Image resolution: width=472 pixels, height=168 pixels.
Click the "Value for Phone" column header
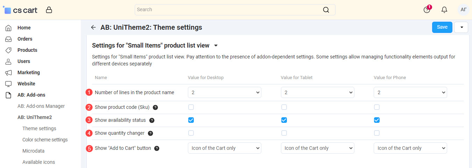[390, 77]
